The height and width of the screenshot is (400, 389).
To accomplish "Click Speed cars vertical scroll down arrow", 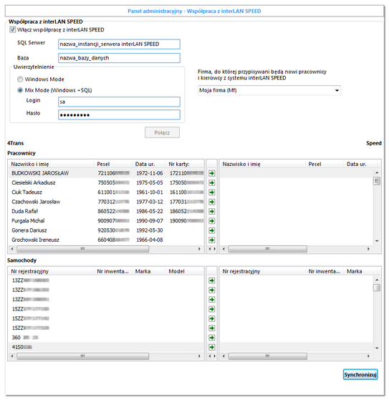I will (377, 348).
